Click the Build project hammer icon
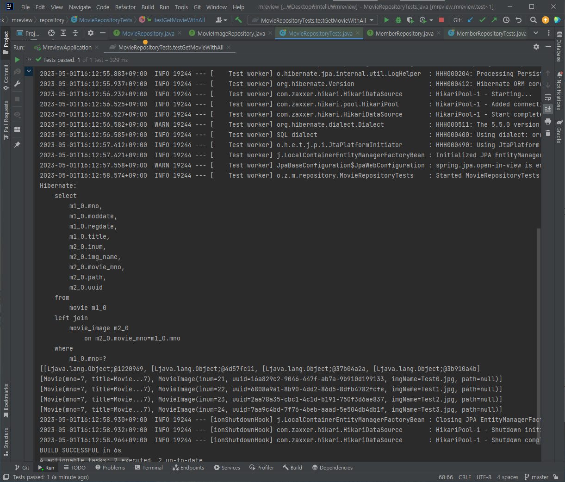Viewport: 565px width, 482px height. point(239,20)
